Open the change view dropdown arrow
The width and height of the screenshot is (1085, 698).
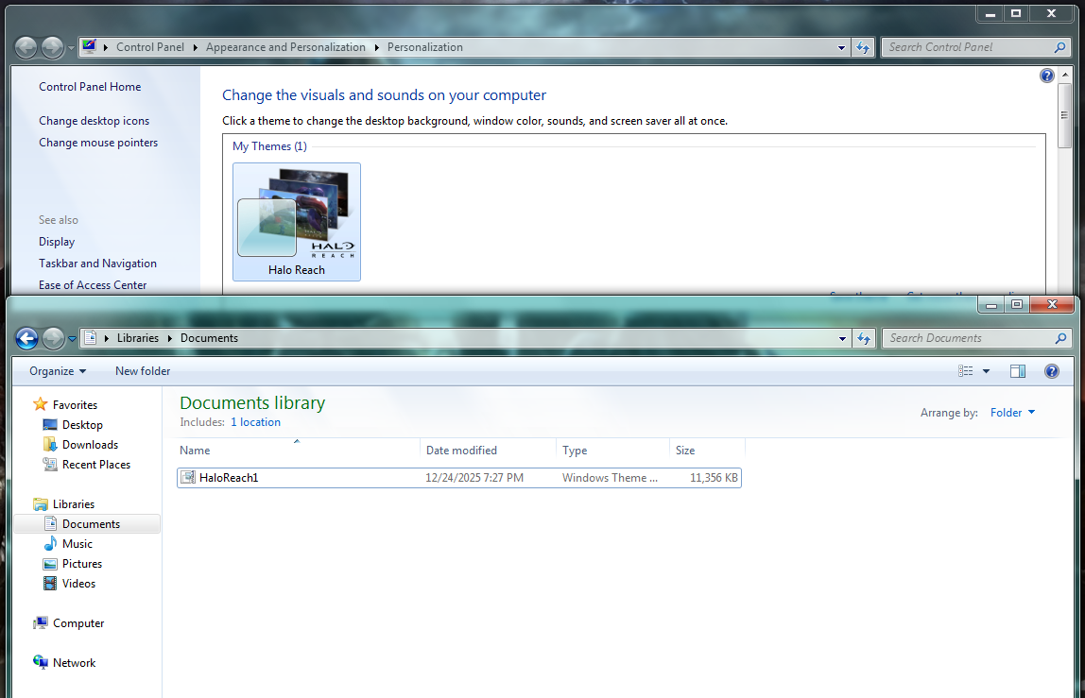[986, 371]
